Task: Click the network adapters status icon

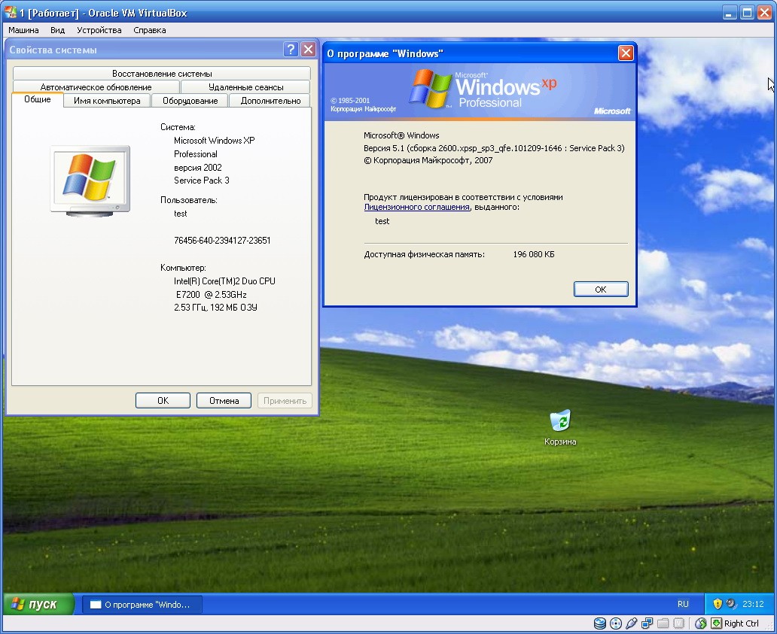Action: (647, 623)
